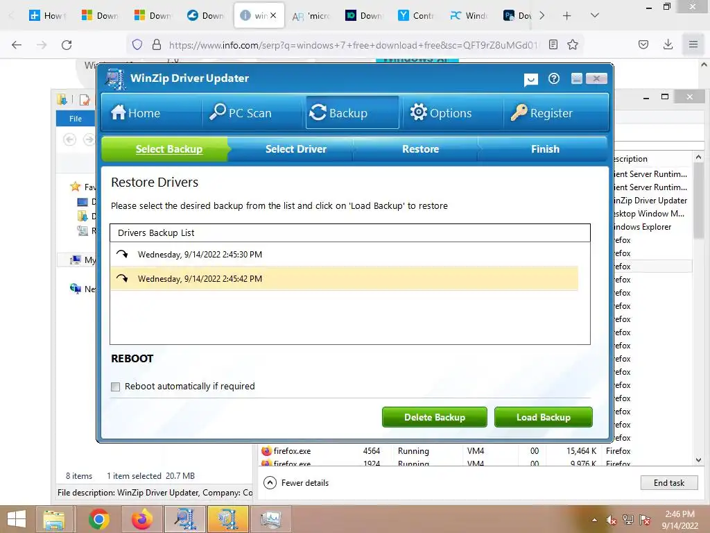
Task: Click the taskbar clock showing 2:46 PM
Action: tap(679, 519)
